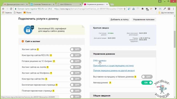The height and width of the screenshot is (99, 177).
Task: Open the DNS-серверы link
Action: (100, 61)
